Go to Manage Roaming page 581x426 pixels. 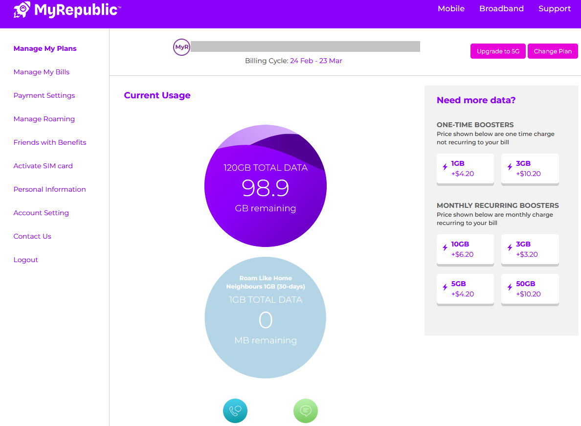[x=44, y=119]
